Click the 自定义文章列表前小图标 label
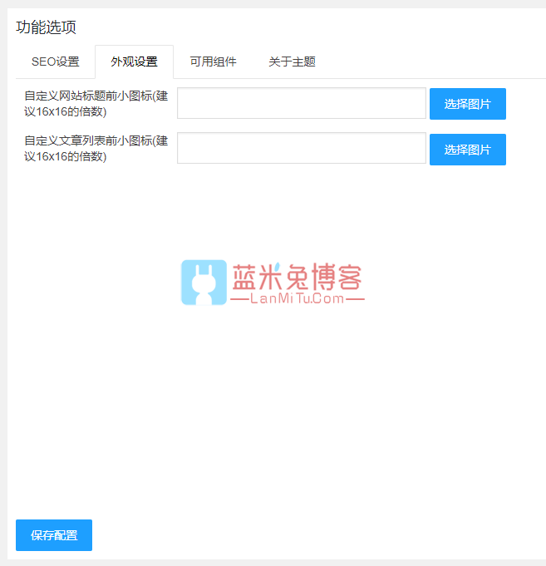 96,149
